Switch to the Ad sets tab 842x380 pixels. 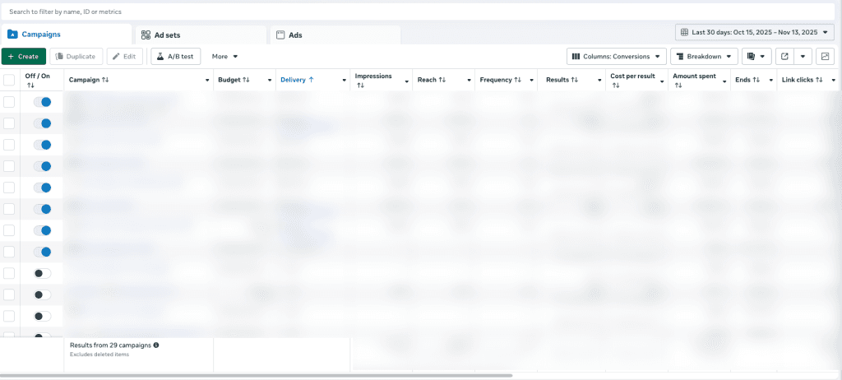(x=200, y=35)
